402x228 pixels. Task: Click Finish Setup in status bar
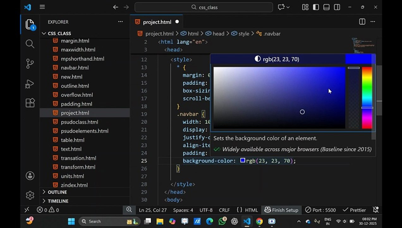[x=281, y=210]
